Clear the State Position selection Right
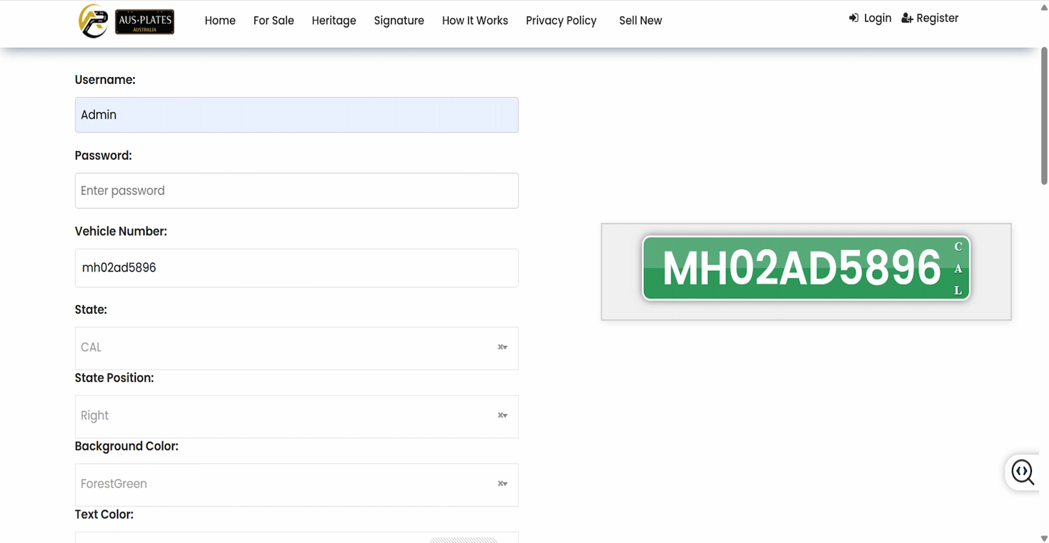 point(500,415)
